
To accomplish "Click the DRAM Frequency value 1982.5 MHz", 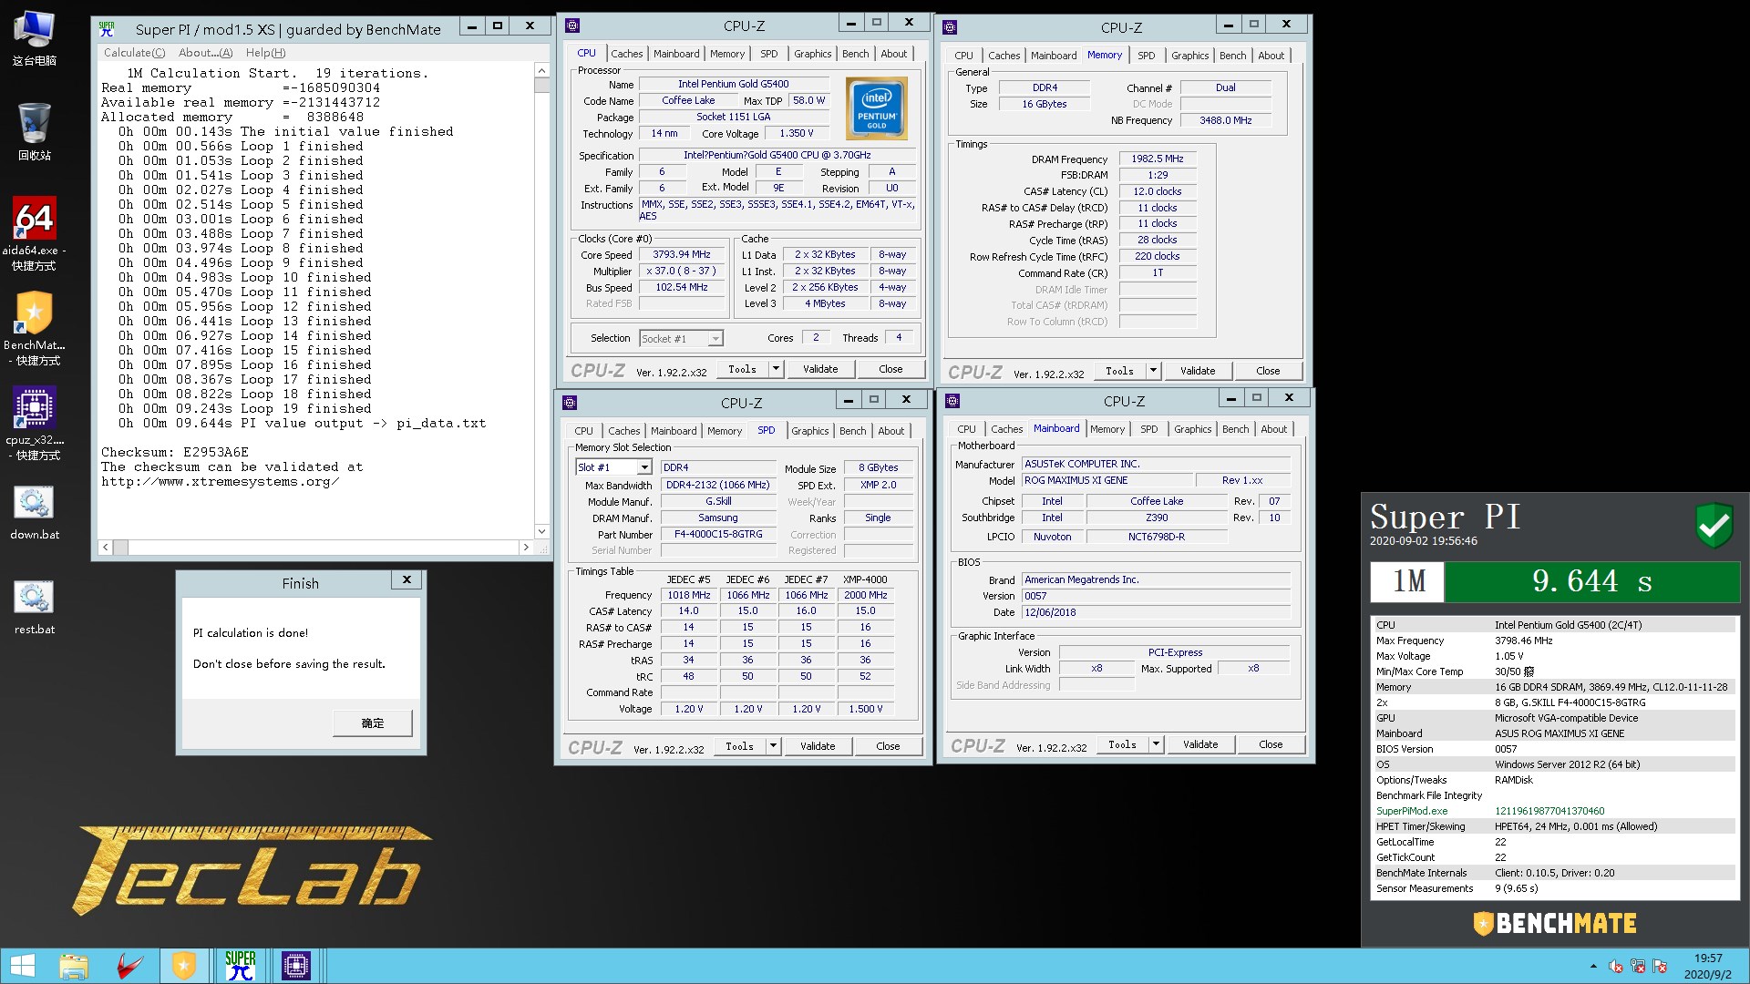I will [1158, 159].
